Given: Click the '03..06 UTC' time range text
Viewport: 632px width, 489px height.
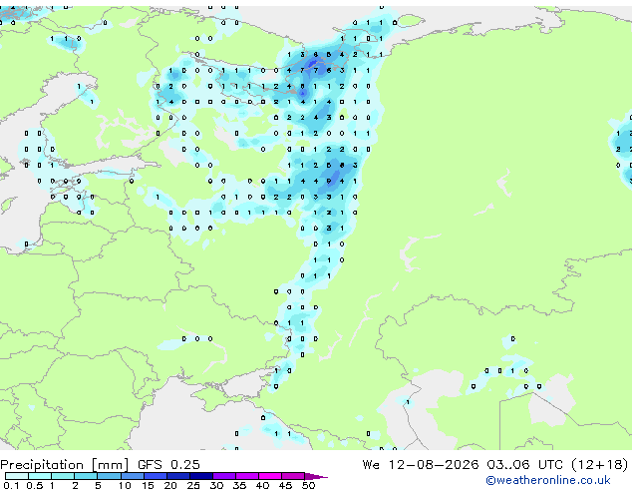Looking at the screenshot, I should coord(524,465).
